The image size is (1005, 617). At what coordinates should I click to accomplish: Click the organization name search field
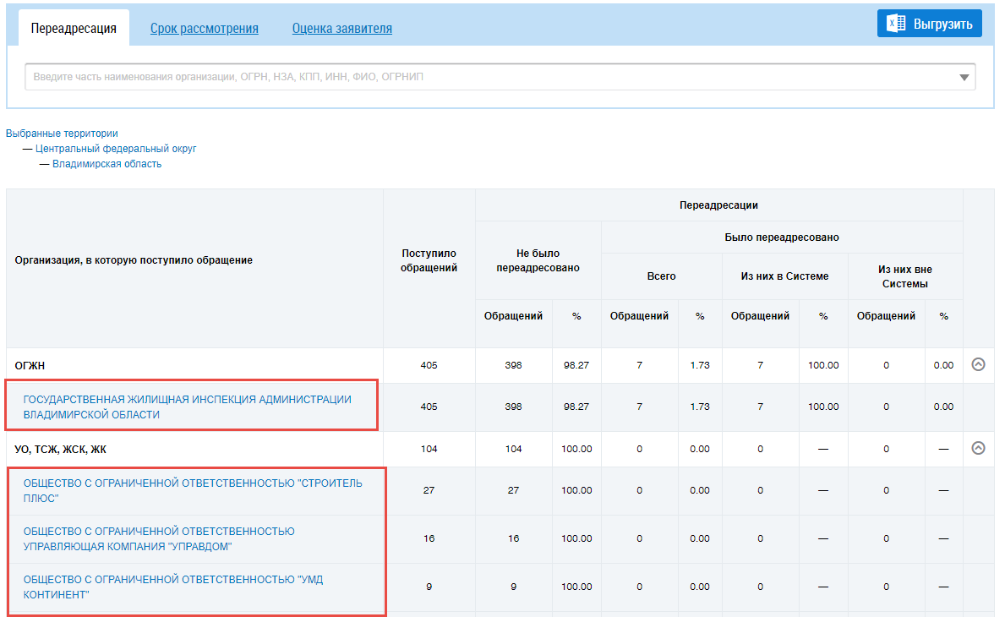click(490, 77)
